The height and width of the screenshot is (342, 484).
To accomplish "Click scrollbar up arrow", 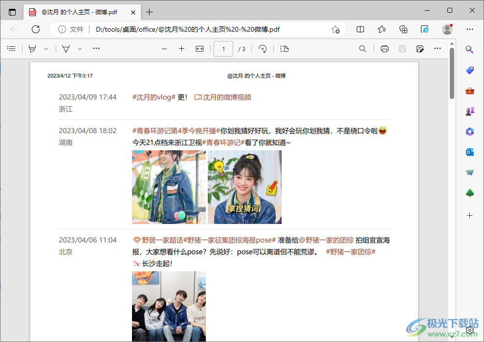I will (x=452, y=44).
